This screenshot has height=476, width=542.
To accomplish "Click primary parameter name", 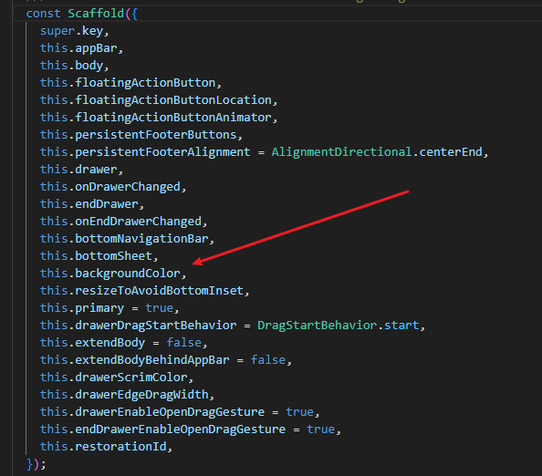I will pos(99,308).
